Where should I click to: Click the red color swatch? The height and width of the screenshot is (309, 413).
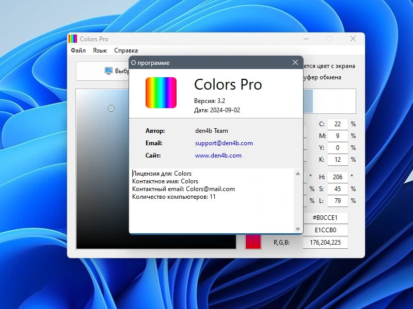click(253, 242)
